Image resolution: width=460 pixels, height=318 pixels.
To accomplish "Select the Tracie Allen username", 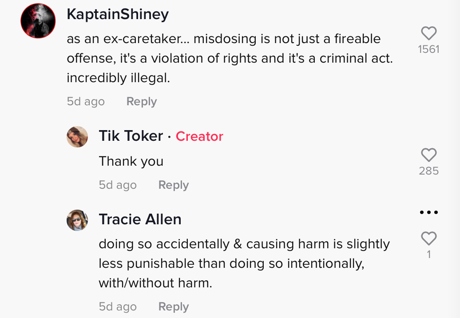I will click(x=140, y=219).
